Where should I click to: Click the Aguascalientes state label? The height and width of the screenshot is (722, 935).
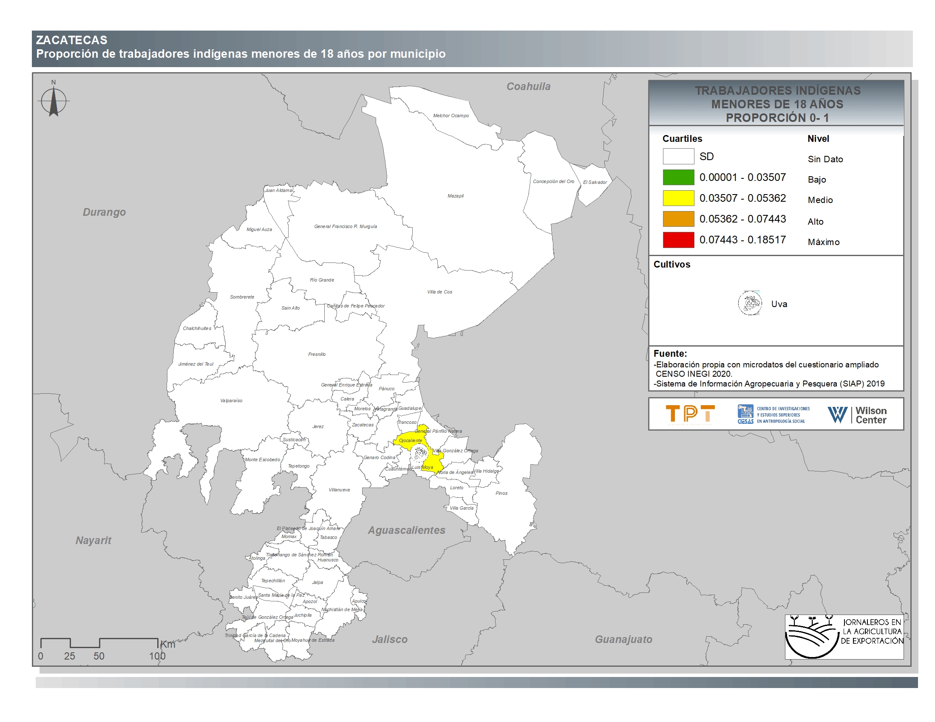tap(406, 530)
